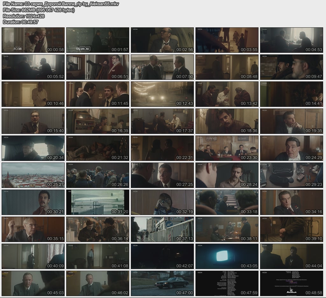This screenshot has height=298, width=326.
Task: Select the airplane thumbnail at 00:31:20
Action: click(x=98, y=202)
